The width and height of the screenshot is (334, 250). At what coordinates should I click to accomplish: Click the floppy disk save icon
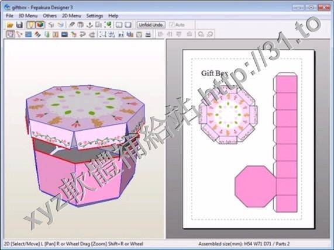pyautogui.click(x=19, y=25)
